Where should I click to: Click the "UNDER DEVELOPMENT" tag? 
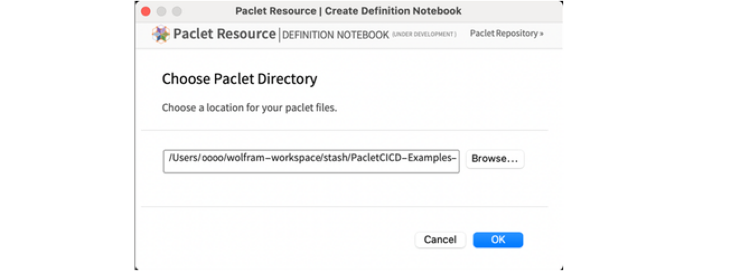click(x=424, y=35)
